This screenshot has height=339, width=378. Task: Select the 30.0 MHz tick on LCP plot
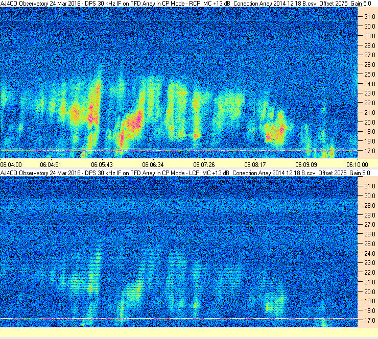click(369, 196)
